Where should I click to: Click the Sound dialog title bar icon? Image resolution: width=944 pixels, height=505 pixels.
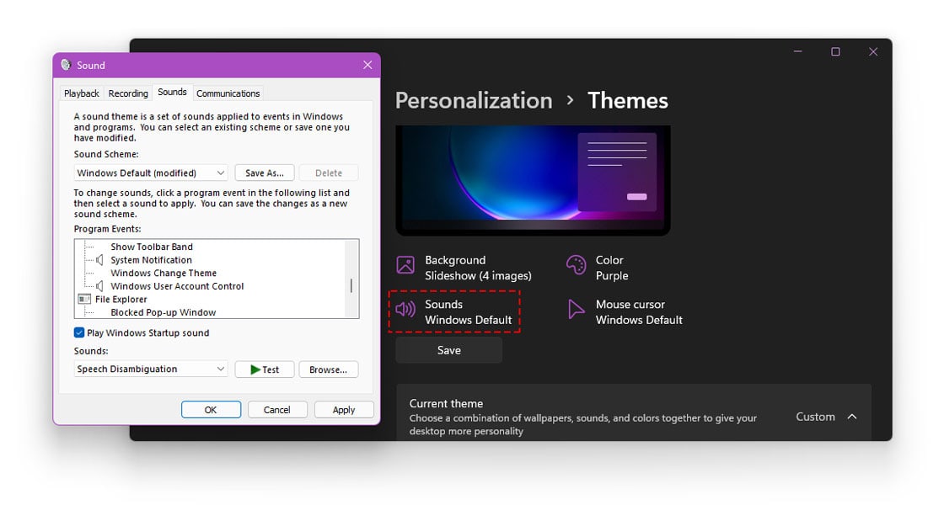point(66,65)
